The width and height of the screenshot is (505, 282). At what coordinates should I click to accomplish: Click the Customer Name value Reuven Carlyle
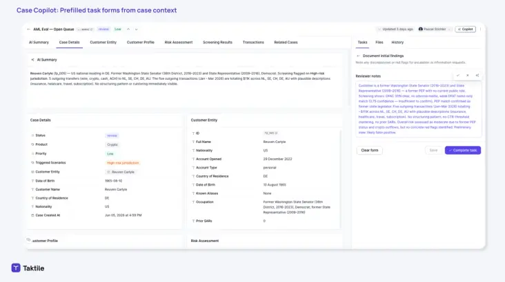coord(116,190)
